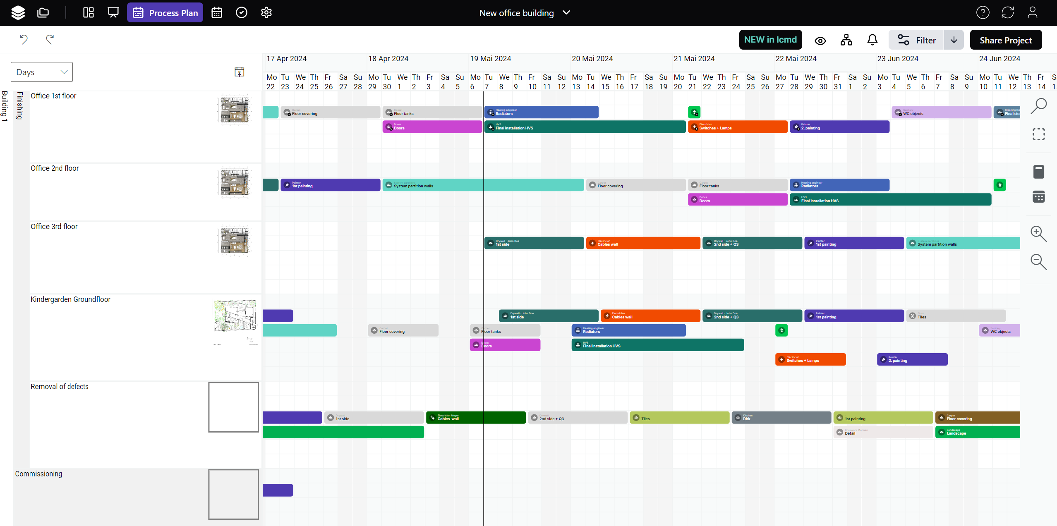Open the hierarchy structure icon
The width and height of the screenshot is (1057, 526).
(846, 40)
